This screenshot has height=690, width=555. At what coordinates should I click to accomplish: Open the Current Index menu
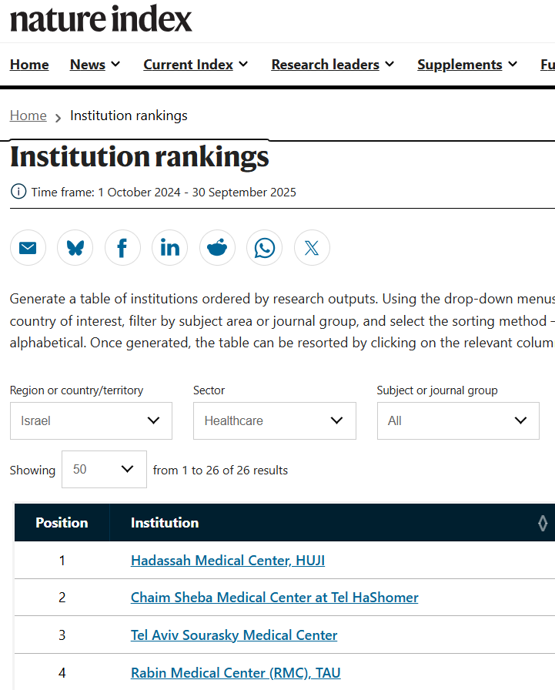pyautogui.click(x=196, y=65)
